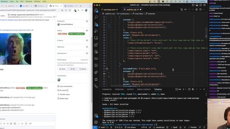
Task: Open Development gear on GitHub issue
Action: tap(87, 53)
